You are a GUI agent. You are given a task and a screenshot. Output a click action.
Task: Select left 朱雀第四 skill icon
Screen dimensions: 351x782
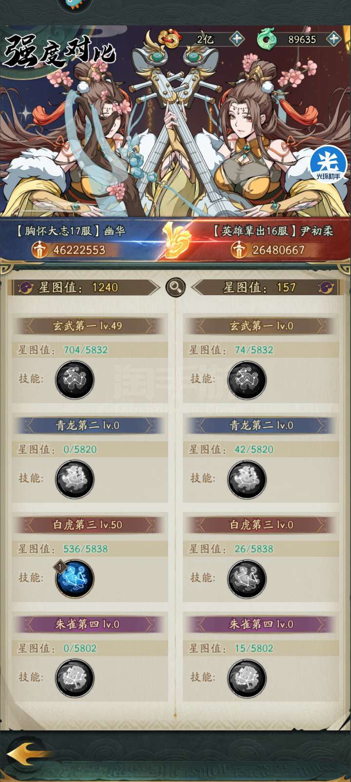click(75, 678)
